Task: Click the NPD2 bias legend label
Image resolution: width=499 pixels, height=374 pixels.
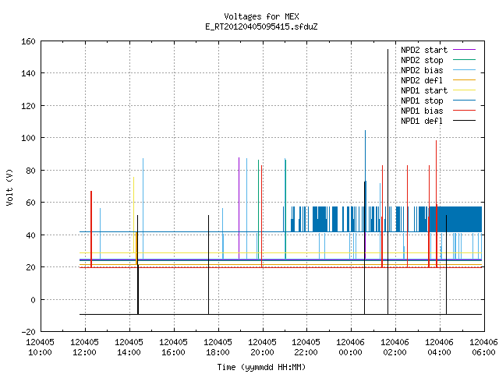Action: click(422, 70)
